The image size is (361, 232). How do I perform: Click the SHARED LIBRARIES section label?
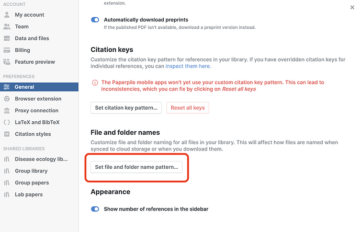[x=24, y=149]
